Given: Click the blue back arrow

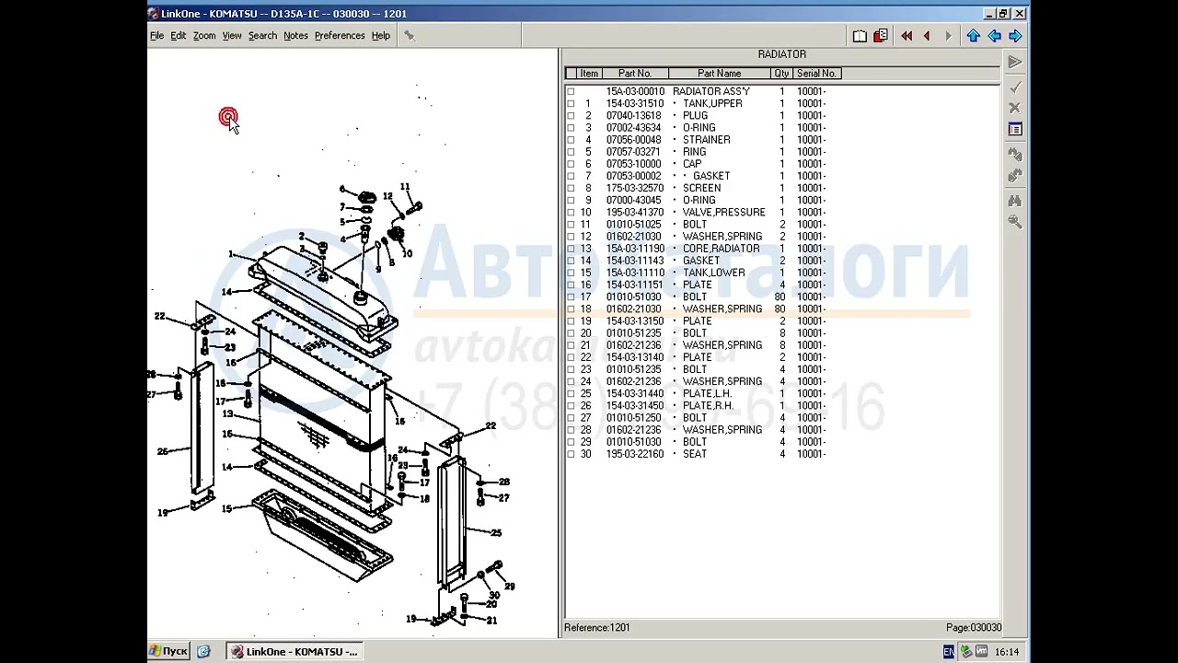Looking at the screenshot, I should [x=994, y=36].
